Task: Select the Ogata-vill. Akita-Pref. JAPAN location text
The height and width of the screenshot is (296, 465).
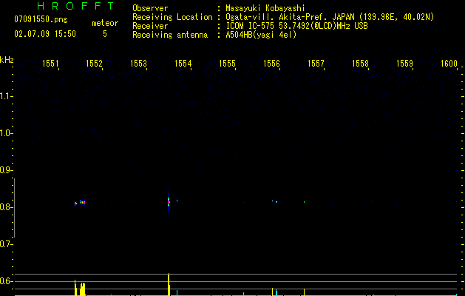Action: (330, 17)
